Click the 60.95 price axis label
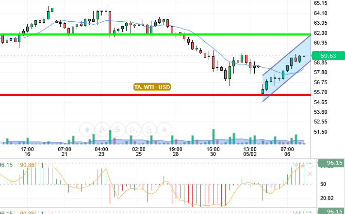 click(320, 43)
